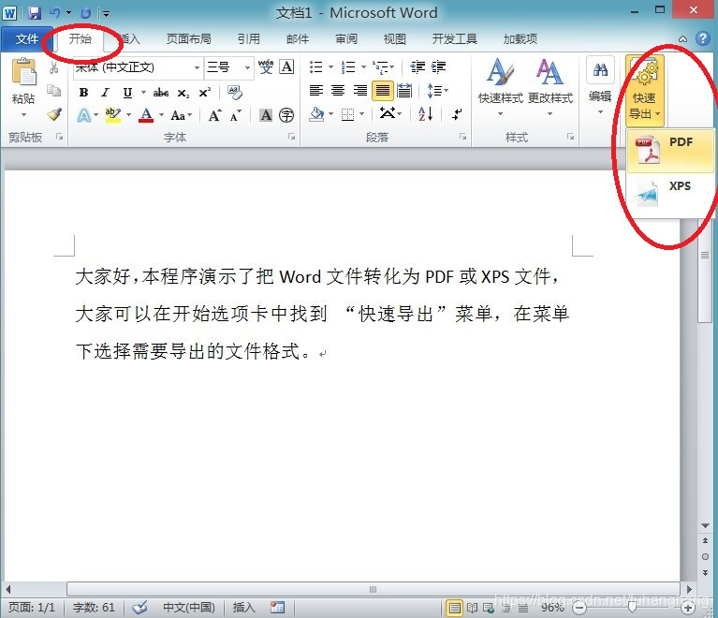This screenshot has width=718, height=618.
Task: Toggle bold formatting
Action: pyautogui.click(x=83, y=93)
